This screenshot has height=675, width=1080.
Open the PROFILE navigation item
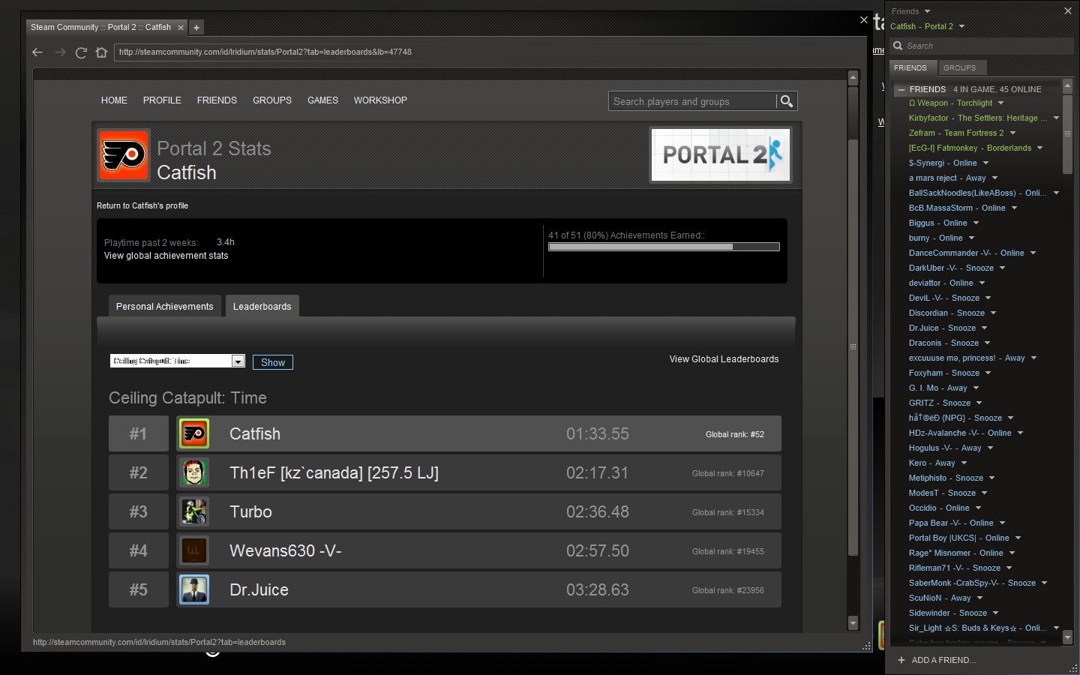(x=162, y=100)
